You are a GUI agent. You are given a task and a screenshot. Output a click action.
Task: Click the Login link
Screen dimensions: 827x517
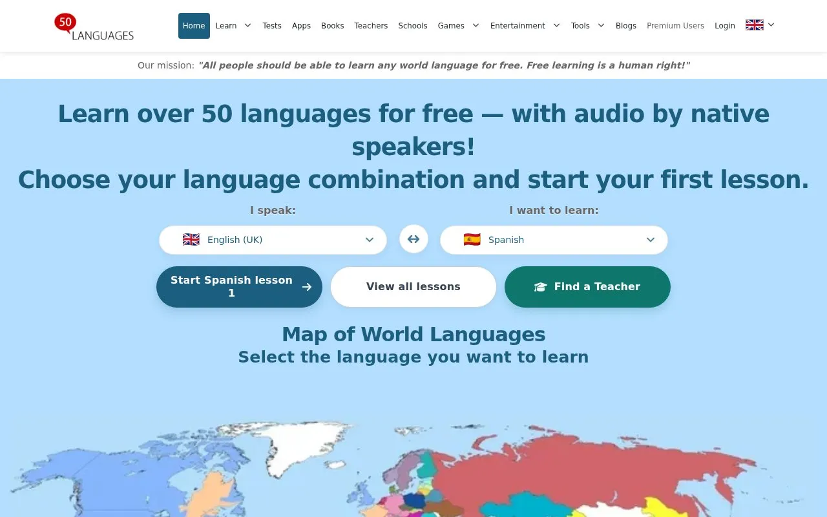click(x=725, y=26)
